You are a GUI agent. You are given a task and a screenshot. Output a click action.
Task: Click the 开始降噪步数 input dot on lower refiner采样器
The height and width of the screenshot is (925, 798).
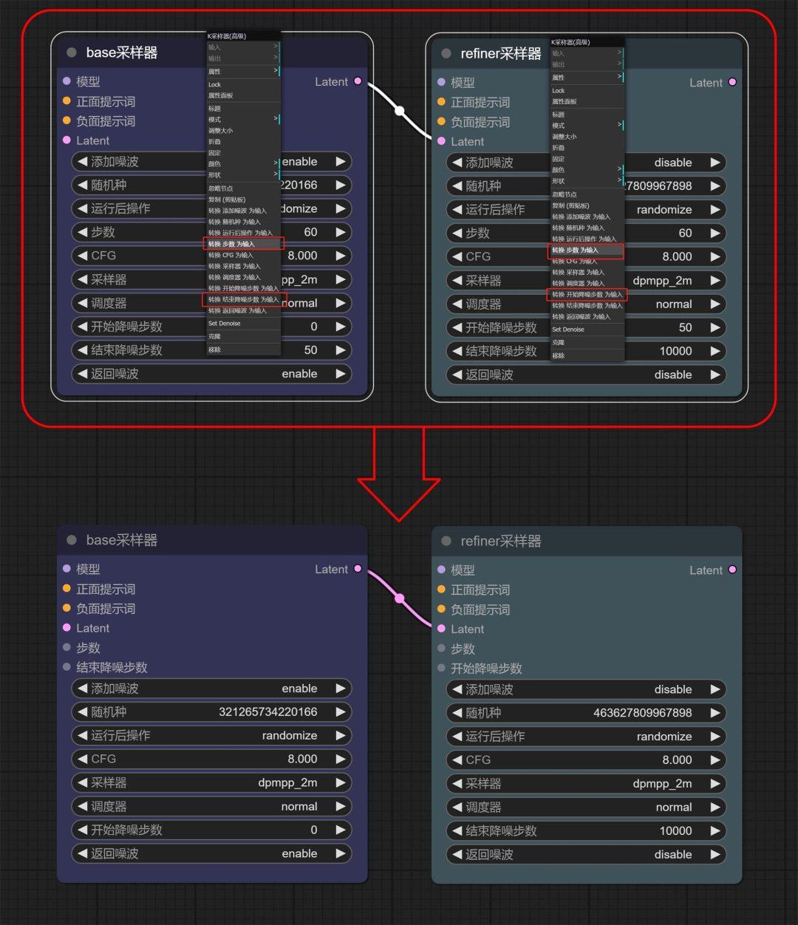pos(443,669)
